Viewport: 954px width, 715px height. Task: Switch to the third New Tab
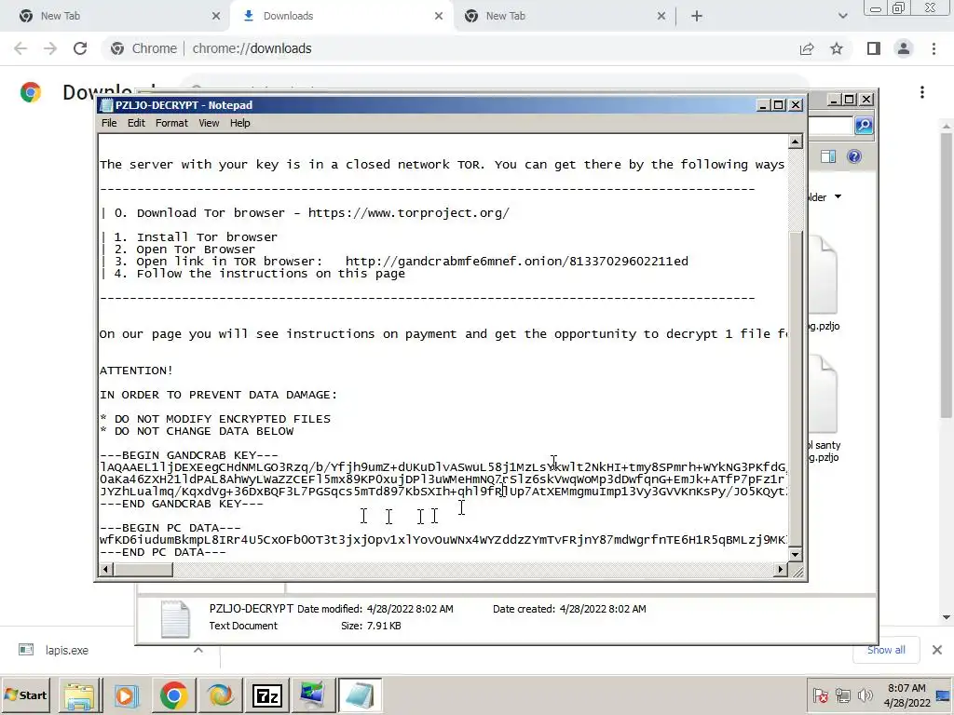click(565, 17)
